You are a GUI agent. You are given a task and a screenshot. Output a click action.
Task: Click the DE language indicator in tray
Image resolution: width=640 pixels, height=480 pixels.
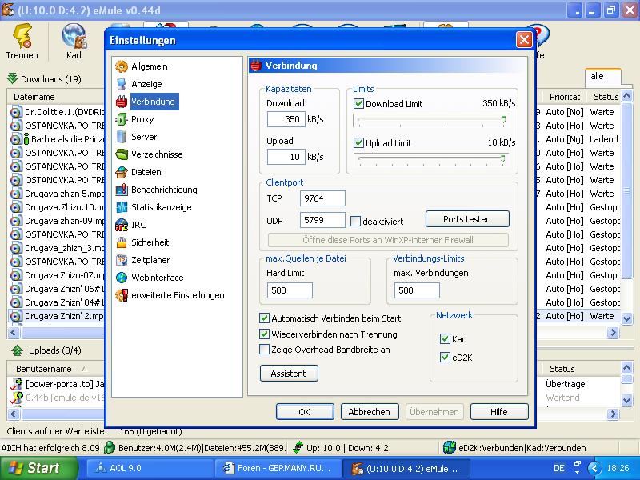558,468
